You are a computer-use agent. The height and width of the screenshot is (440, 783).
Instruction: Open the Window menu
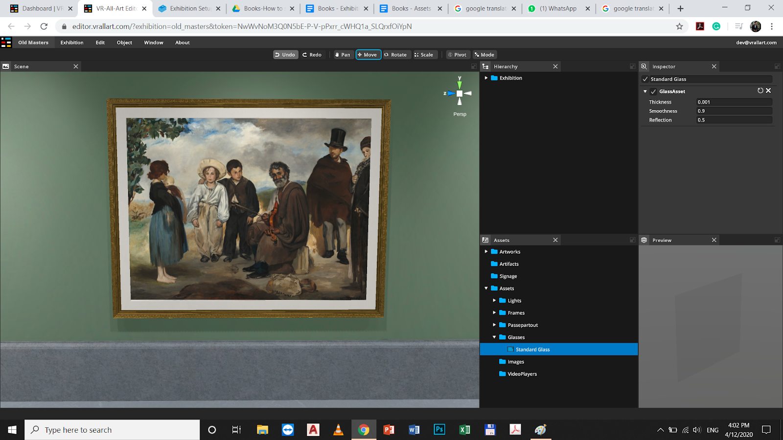(x=154, y=43)
